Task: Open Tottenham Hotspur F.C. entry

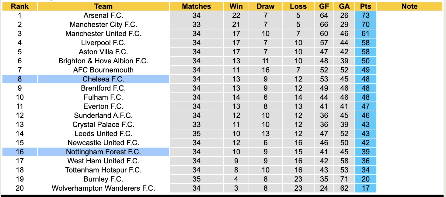Action: (x=103, y=170)
